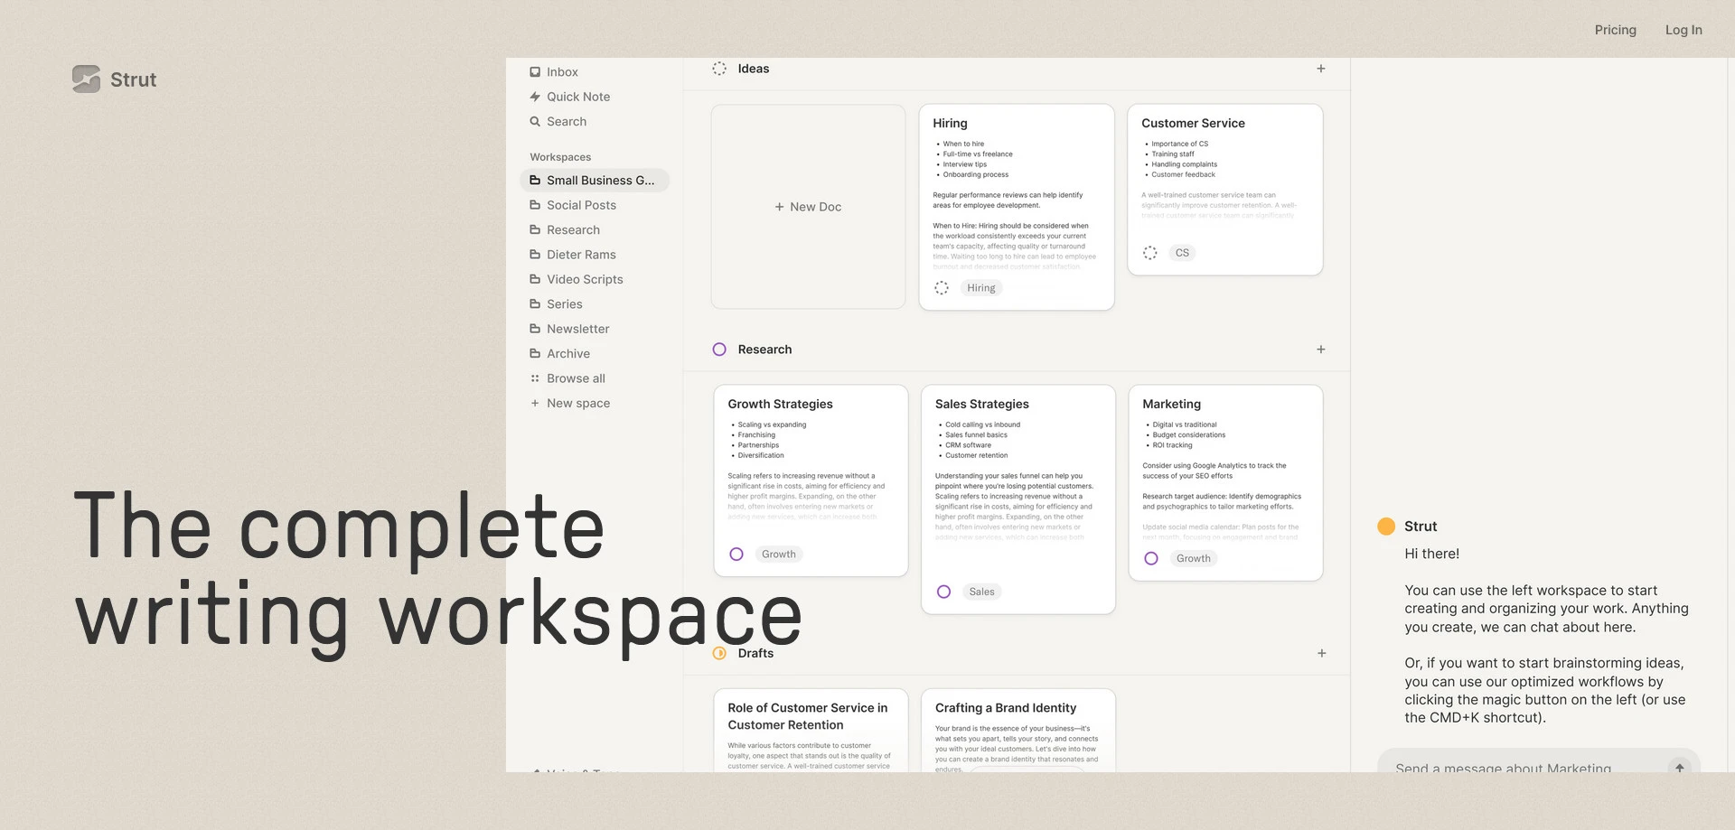1735x830 pixels.
Task: Click the New space plus icon
Action: tap(535, 403)
